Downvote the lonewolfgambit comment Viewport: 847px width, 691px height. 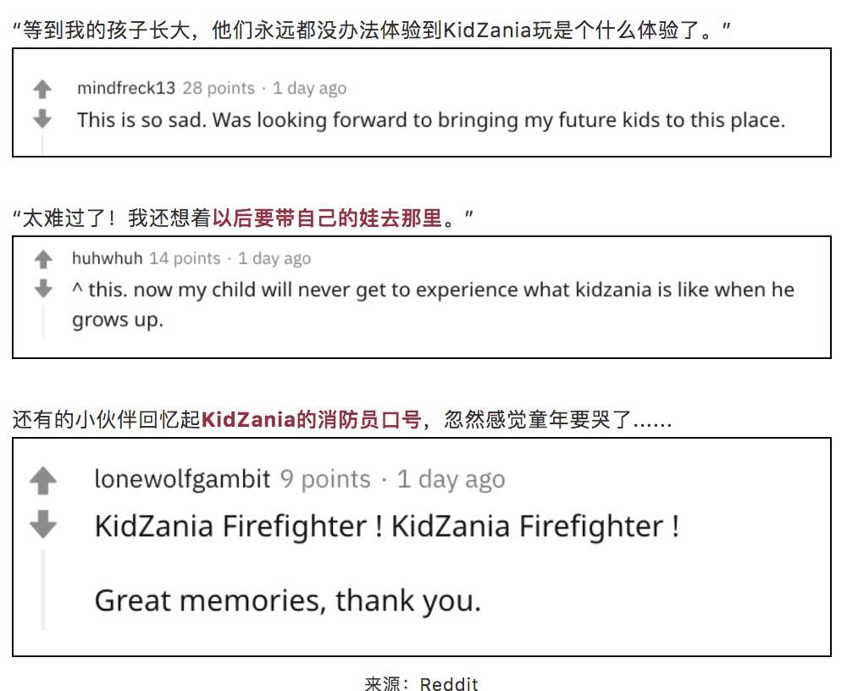43,526
